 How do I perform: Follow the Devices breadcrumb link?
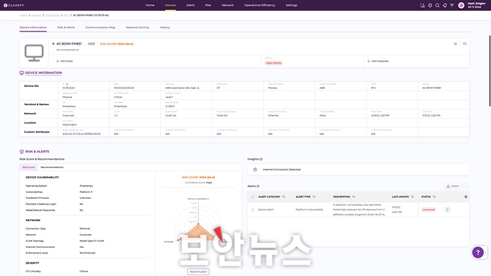pyautogui.click(x=36, y=15)
